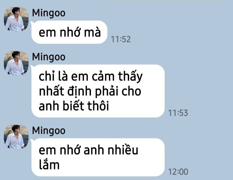Click the 11:52 timestamp
The width and height of the screenshot is (233, 180).
coord(121,39)
